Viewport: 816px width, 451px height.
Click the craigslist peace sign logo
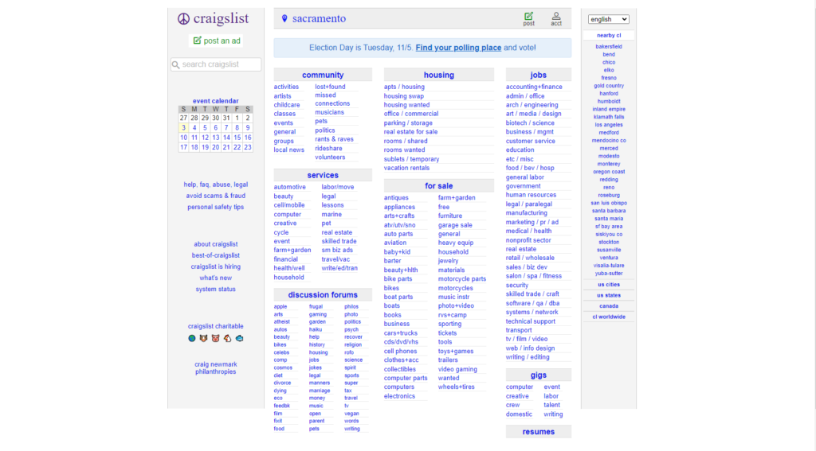[183, 19]
